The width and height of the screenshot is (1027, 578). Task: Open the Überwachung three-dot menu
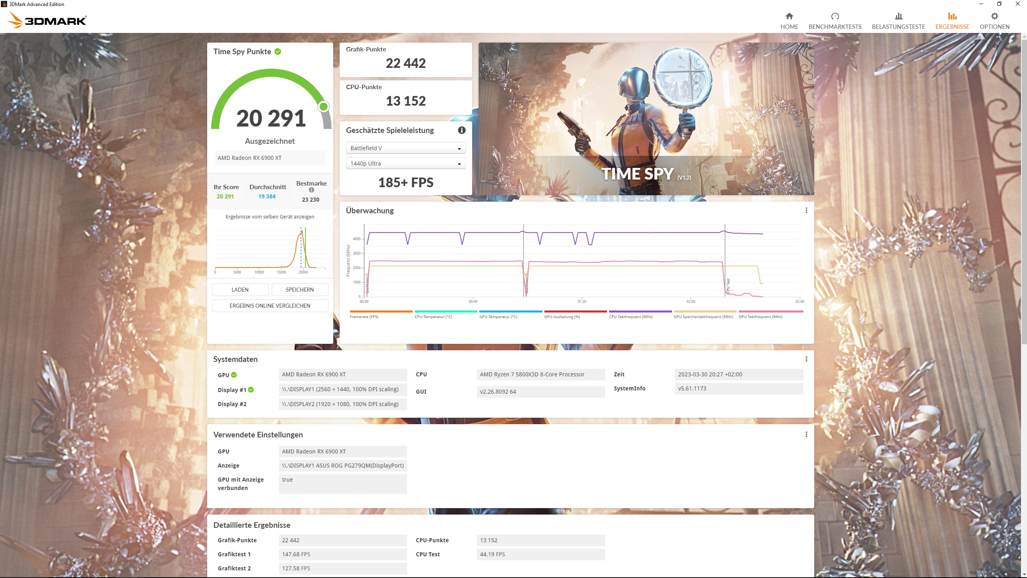click(x=806, y=210)
